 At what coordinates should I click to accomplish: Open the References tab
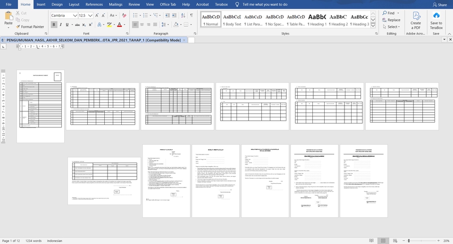coord(94,4)
